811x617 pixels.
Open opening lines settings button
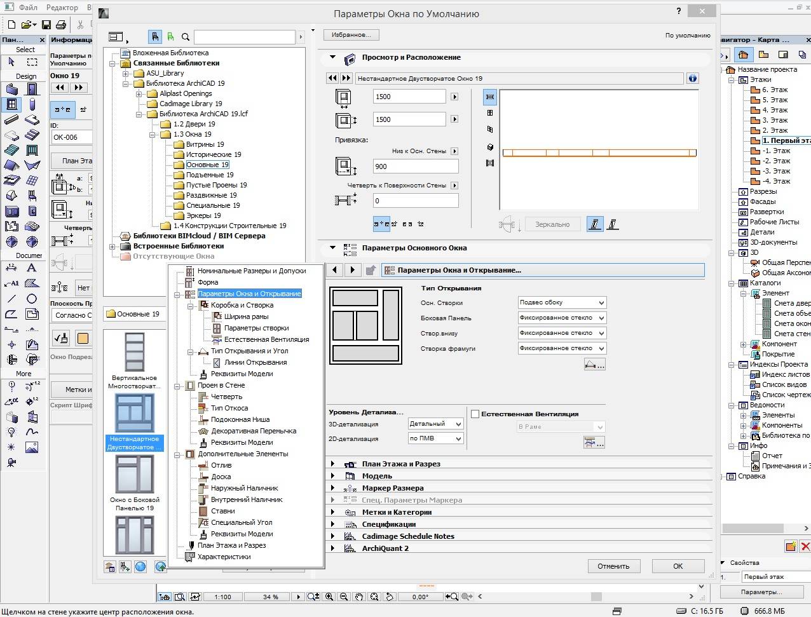[595, 364]
